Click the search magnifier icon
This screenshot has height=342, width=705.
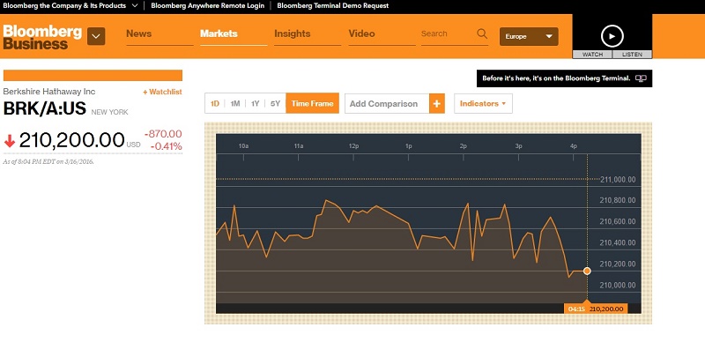pos(482,33)
